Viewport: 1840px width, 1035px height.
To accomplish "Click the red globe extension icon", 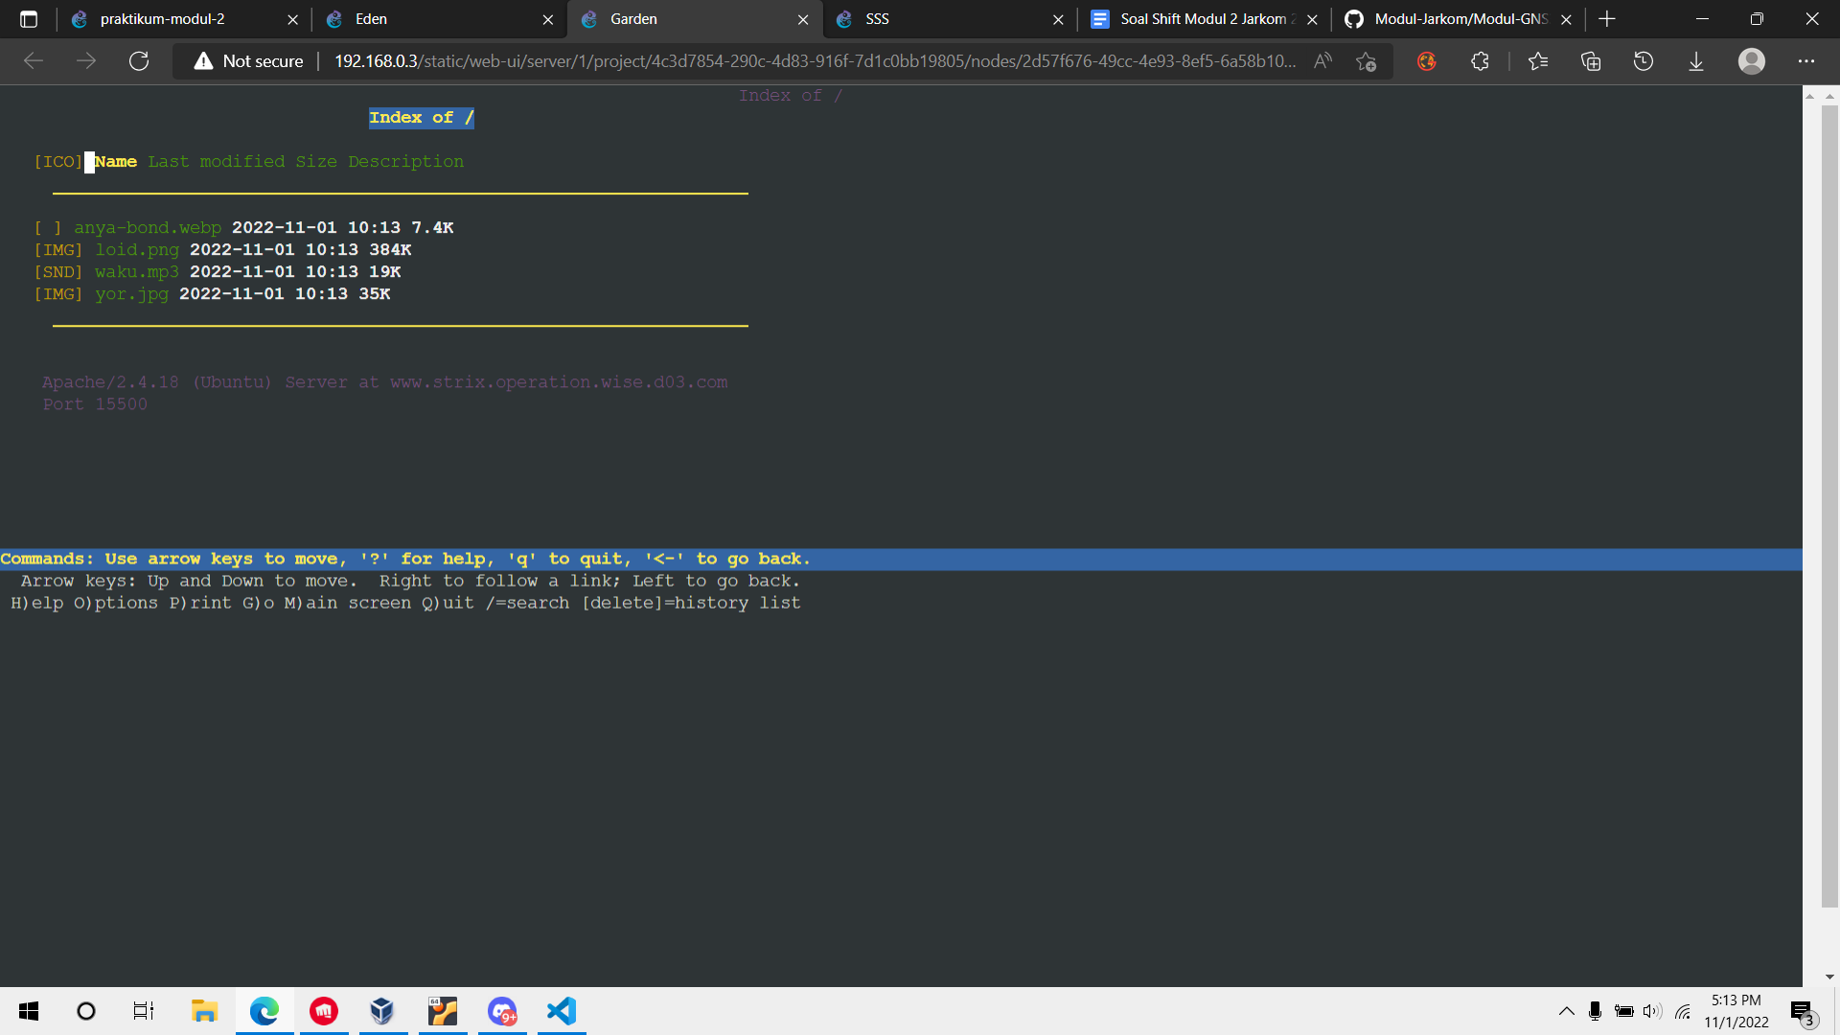I will click(x=1427, y=60).
